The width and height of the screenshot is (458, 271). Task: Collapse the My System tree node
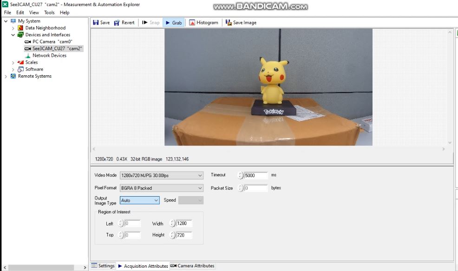[6, 21]
